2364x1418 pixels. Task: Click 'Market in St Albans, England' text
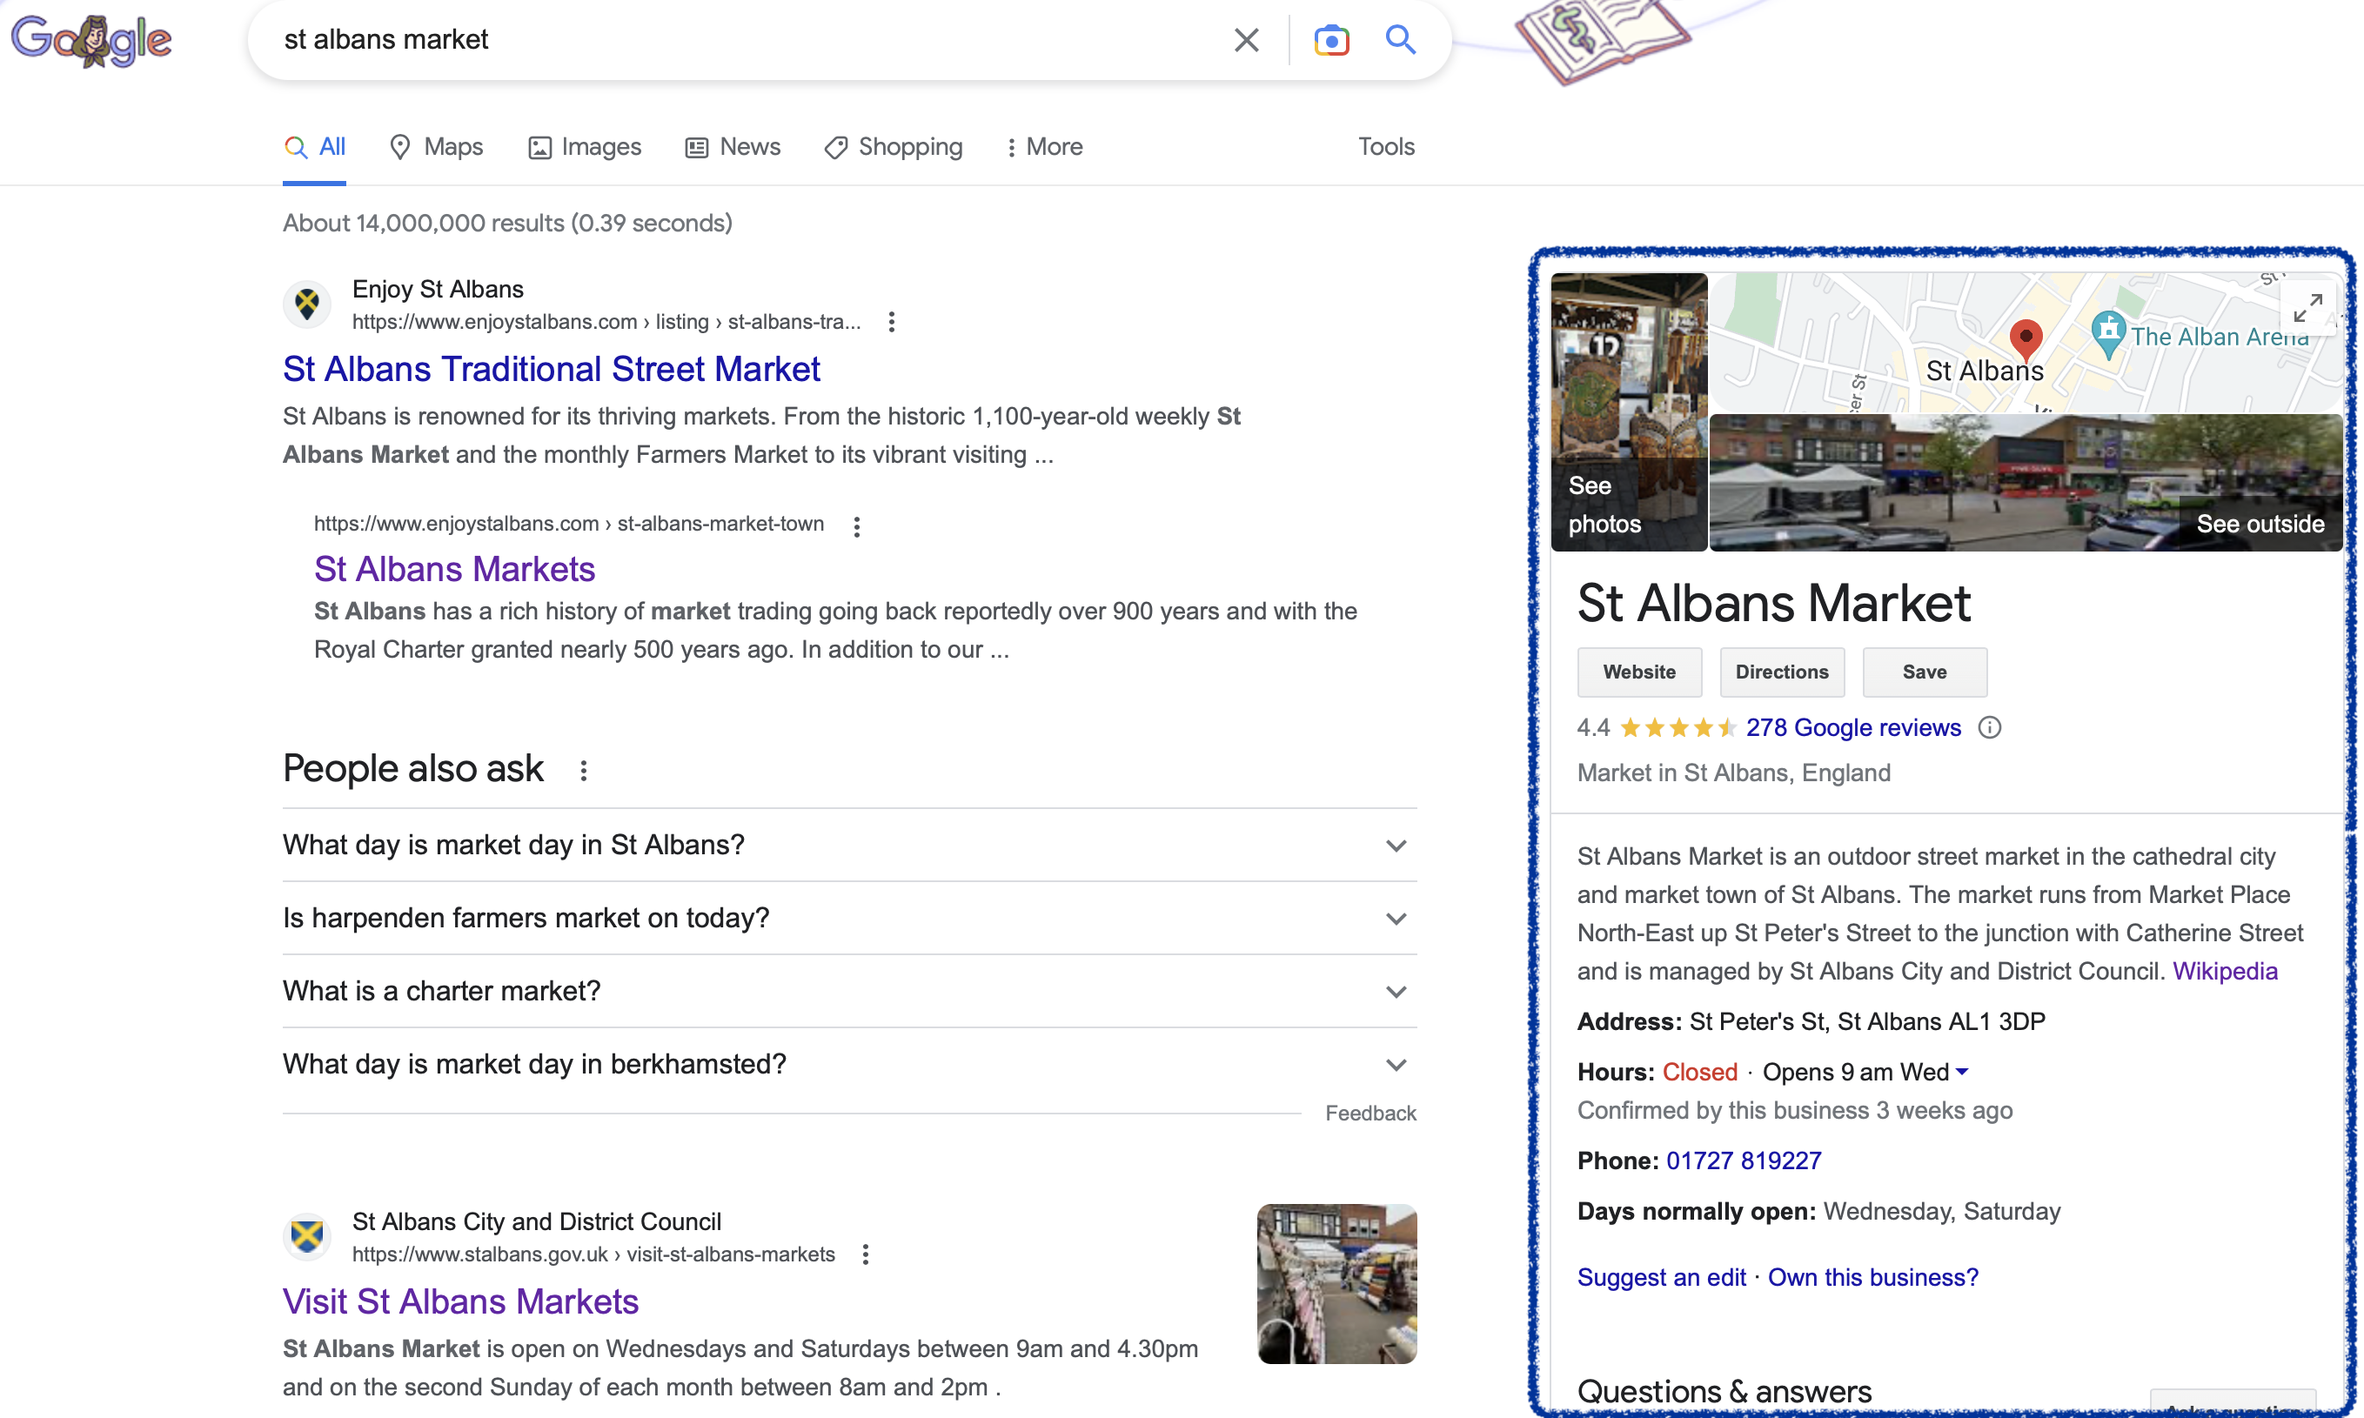[1733, 773]
